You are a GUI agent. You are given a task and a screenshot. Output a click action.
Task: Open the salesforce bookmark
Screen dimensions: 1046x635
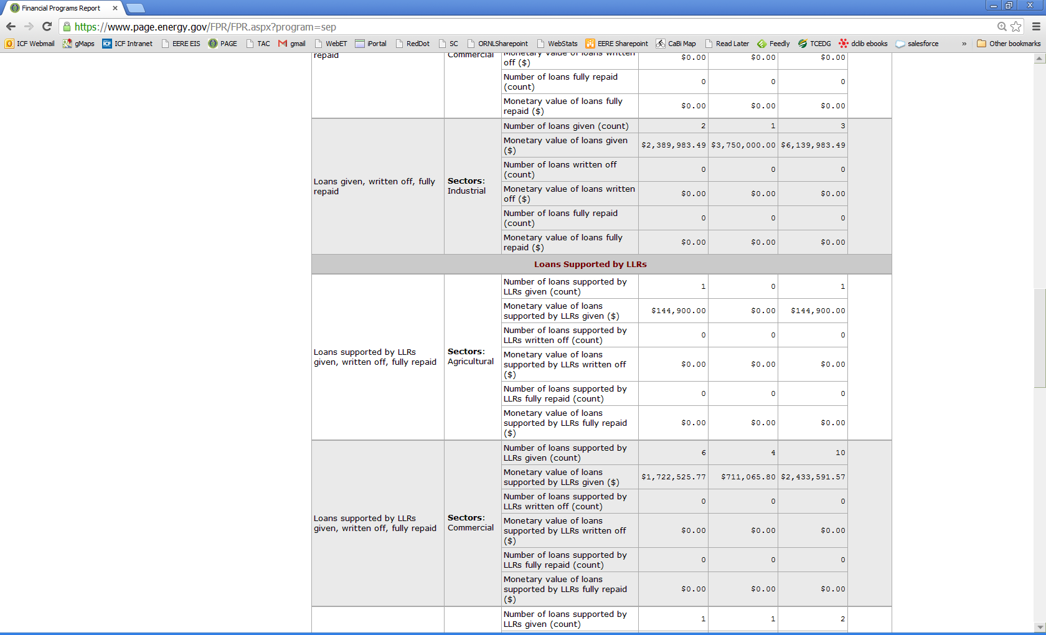(917, 44)
